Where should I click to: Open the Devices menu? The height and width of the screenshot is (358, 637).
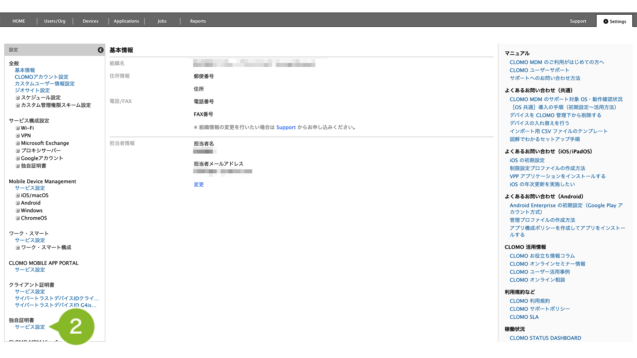90,21
